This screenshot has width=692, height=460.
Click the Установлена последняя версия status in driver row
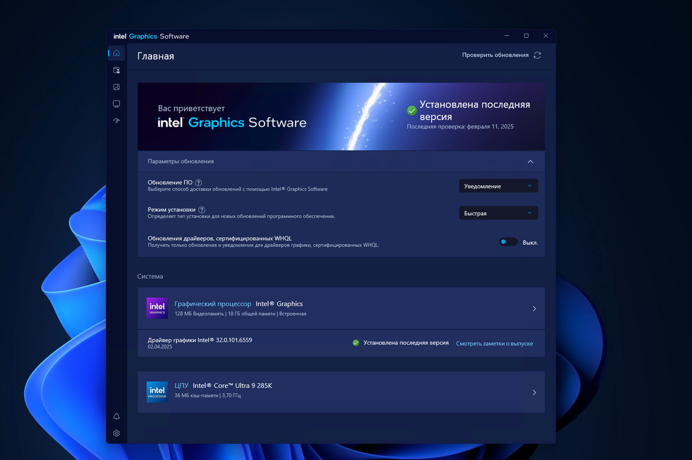click(406, 343)
